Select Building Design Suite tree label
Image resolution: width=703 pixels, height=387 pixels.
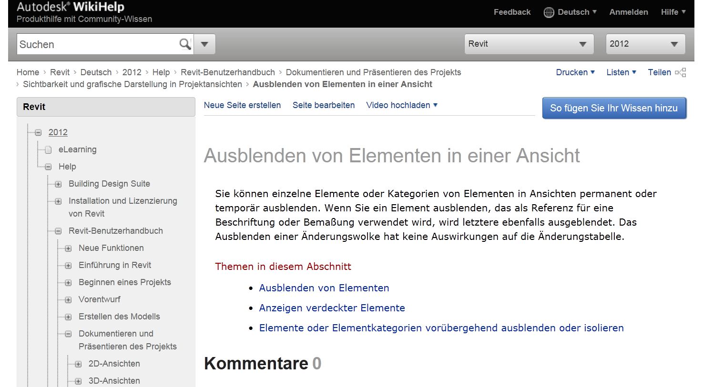point(109,184)
